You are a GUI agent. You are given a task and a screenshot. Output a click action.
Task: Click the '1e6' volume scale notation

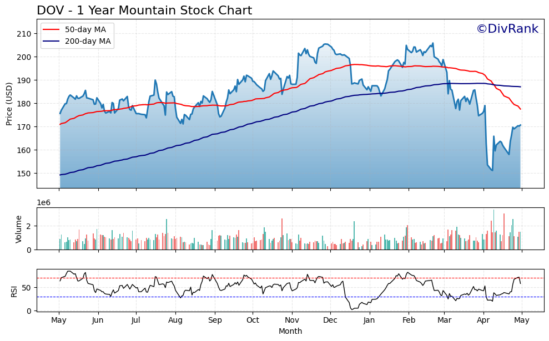[44, 203]
